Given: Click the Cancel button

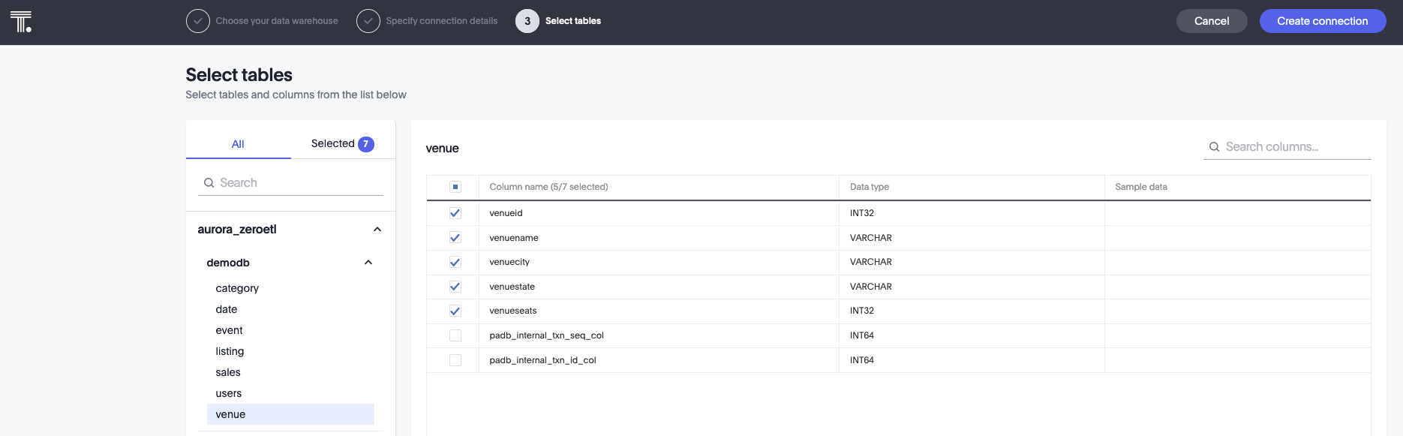Looking at the screenshot, I should [1212, 21].
